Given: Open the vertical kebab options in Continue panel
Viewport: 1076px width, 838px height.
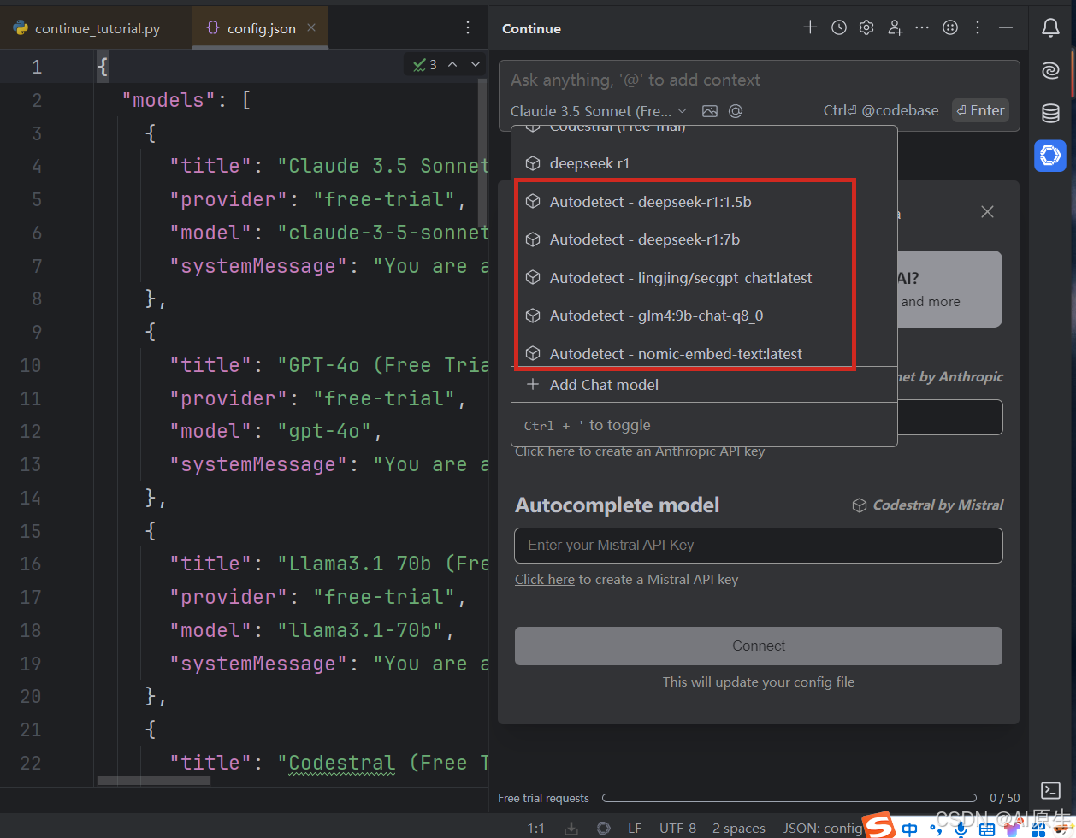Looking at the screenshot, I should 978,28.
